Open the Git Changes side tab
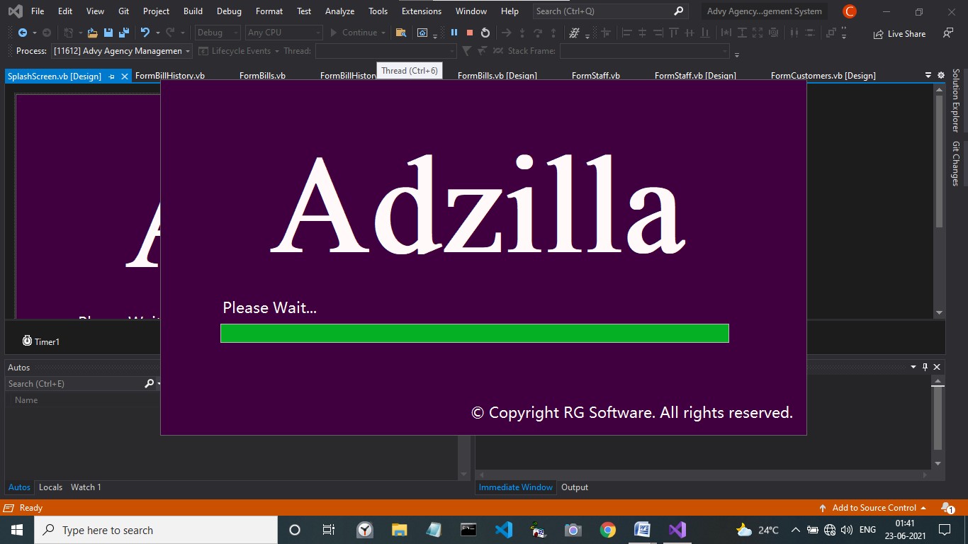This screenshot has height=544, width=968. 956,164
